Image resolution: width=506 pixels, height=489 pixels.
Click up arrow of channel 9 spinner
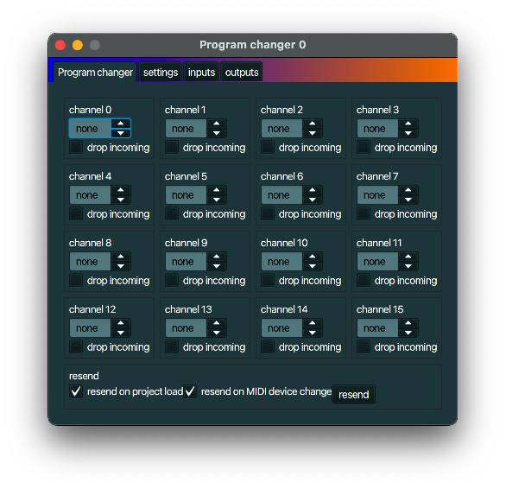click(x=217, y=257)
